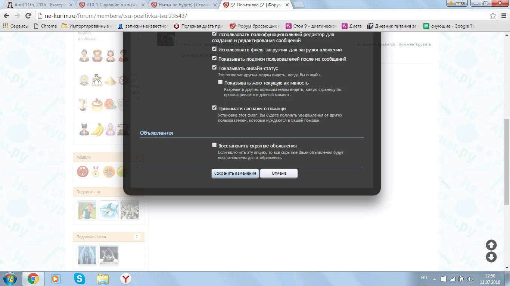Viewport: 510px width, 286px height.
Task: Click the crystal ball award icon
Action: click(84, 80)
